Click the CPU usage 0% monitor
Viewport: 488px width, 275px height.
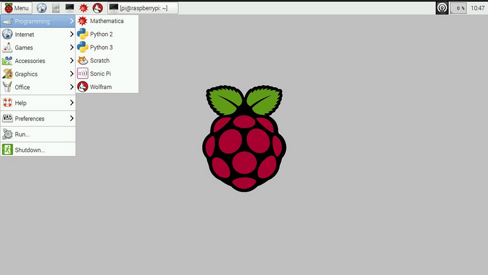(459, 8)
